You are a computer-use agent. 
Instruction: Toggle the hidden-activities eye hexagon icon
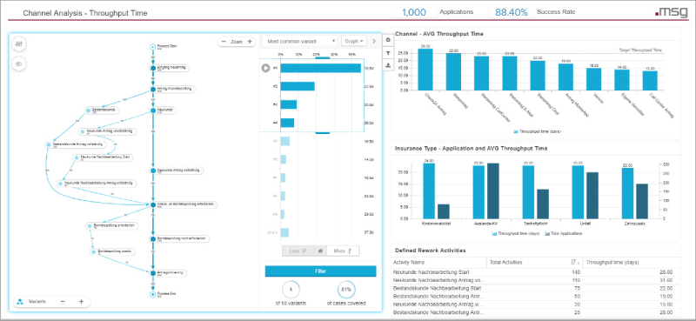tap(19, 64)
